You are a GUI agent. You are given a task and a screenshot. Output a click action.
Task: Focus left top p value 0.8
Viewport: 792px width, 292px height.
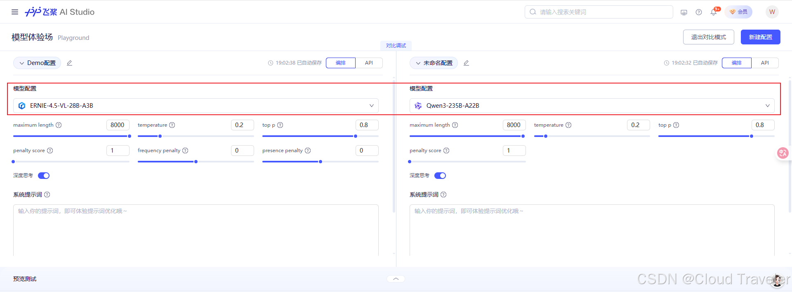(x=367, y=125)
